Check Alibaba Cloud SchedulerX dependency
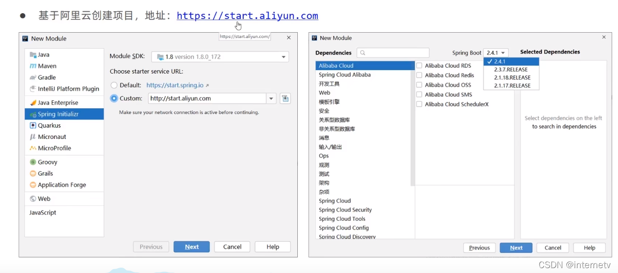618x273 pixels. click(419, 104)
